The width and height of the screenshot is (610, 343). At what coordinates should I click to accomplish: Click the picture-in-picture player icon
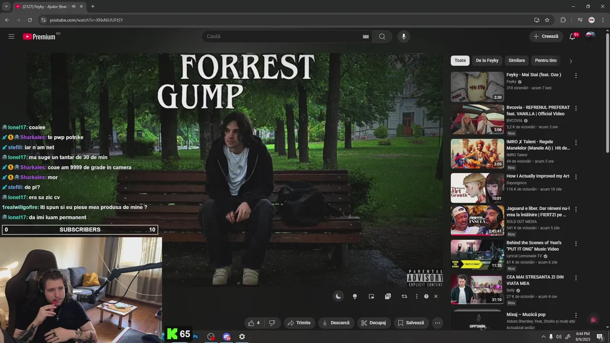pos(371,296)
